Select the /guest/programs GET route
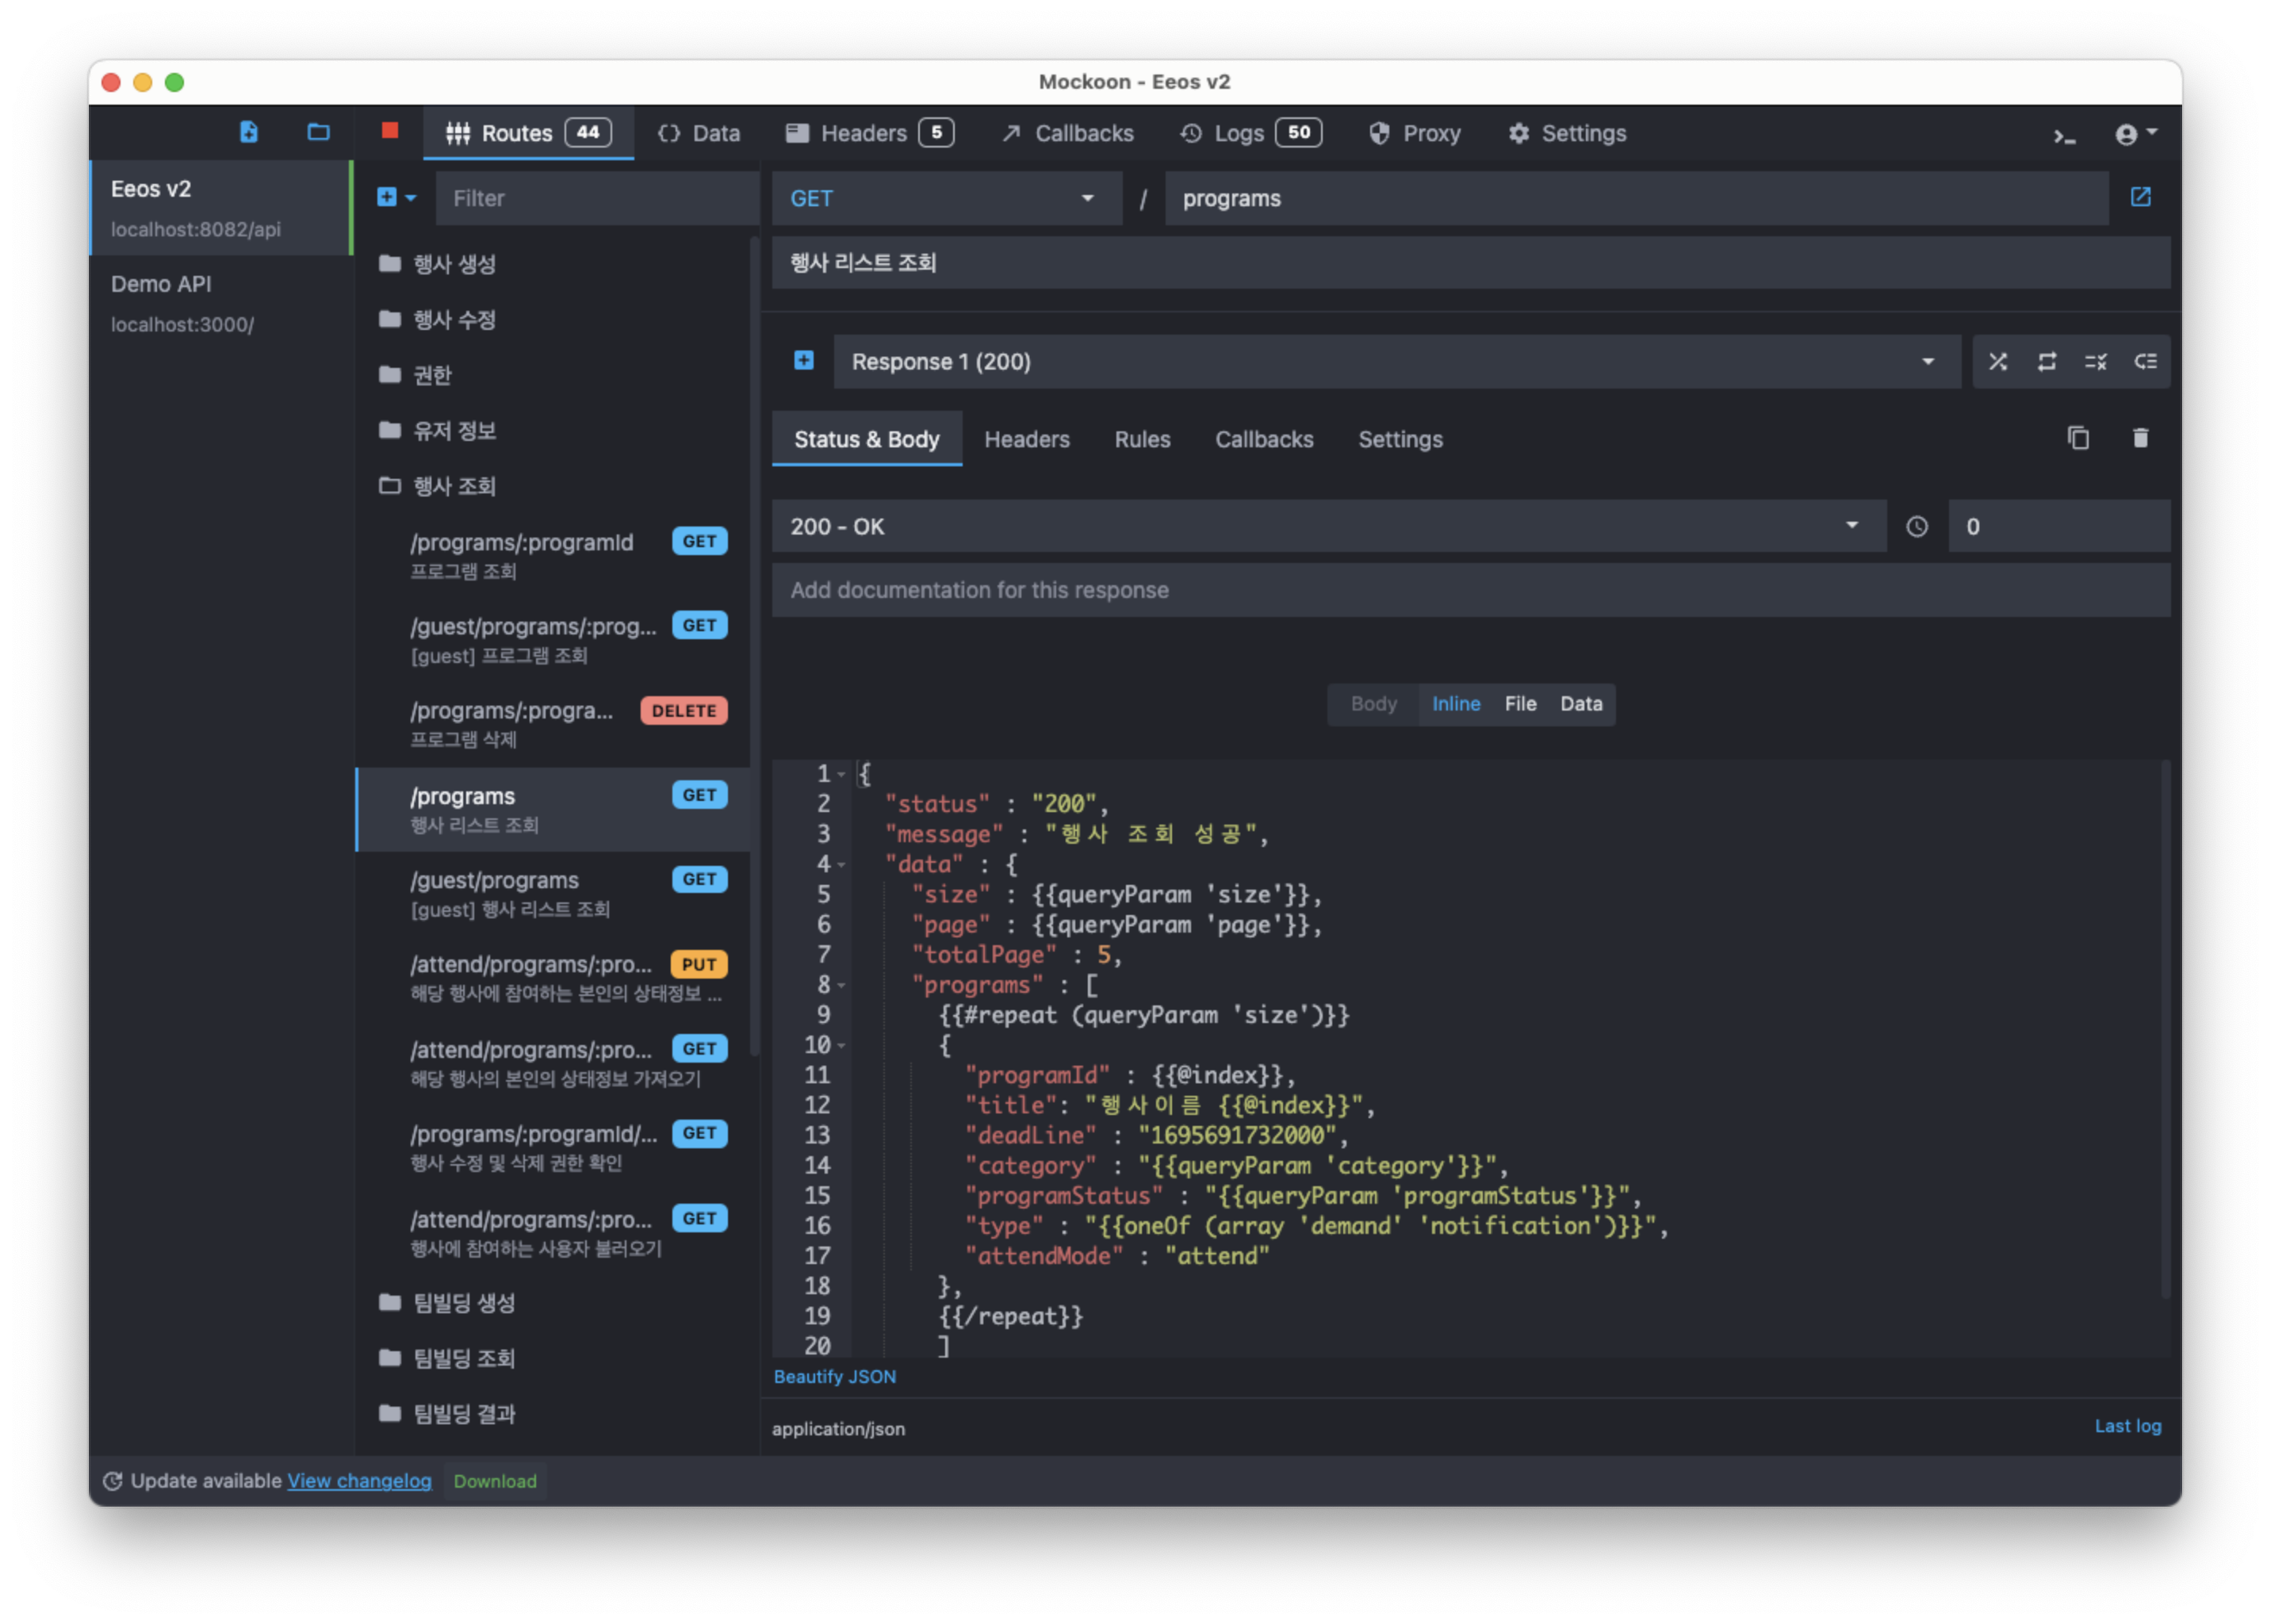This screenshot has width=2271, height=1624. 552,894
